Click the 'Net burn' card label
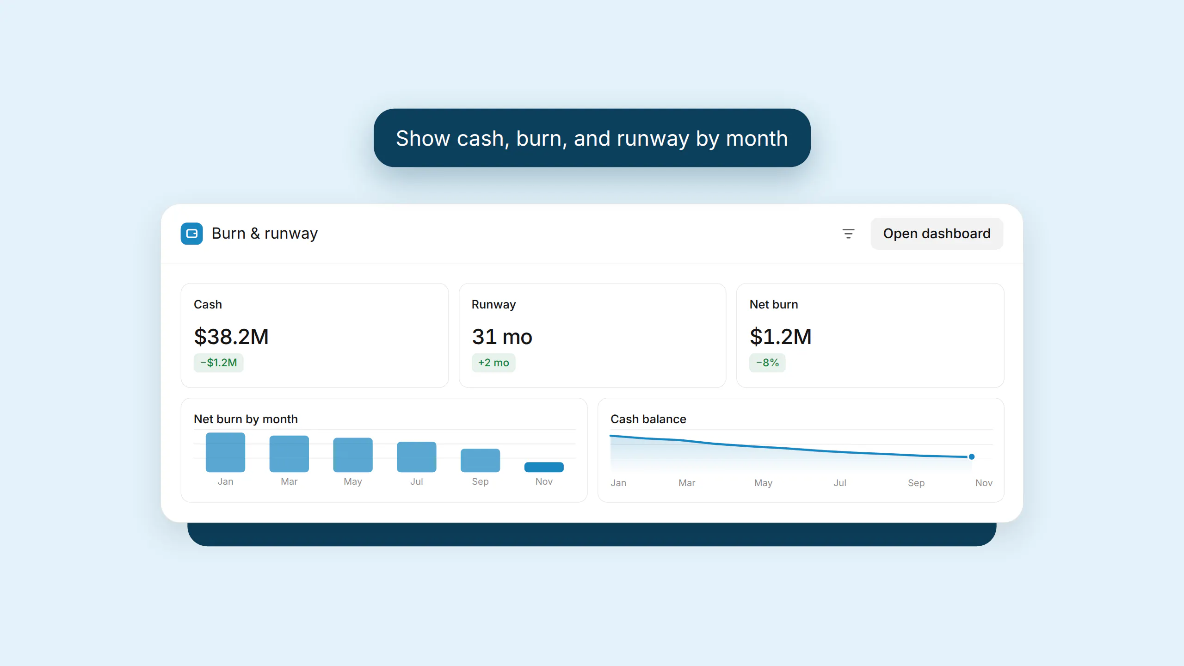Image resolution: width=1184 pixels, height=666 pixels. click(774, 304)
